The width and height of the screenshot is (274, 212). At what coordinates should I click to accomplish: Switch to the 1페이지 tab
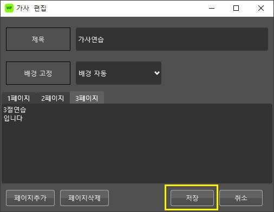click(x=18, y=98)
